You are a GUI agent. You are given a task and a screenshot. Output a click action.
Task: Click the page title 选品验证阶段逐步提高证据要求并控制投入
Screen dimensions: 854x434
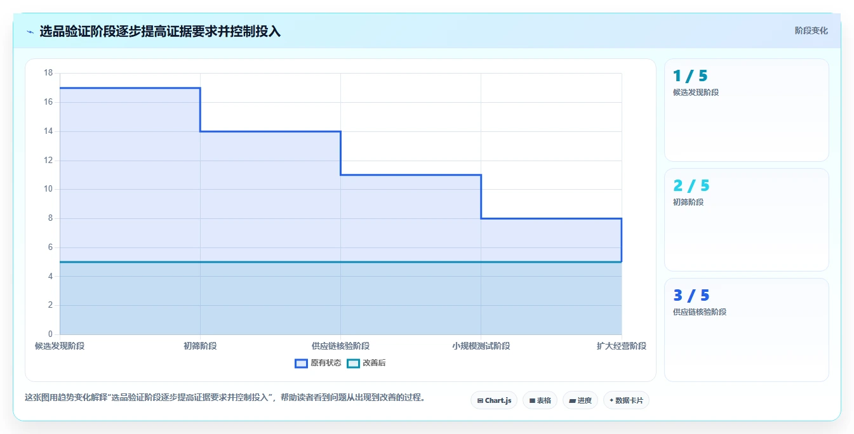[160, 31]
